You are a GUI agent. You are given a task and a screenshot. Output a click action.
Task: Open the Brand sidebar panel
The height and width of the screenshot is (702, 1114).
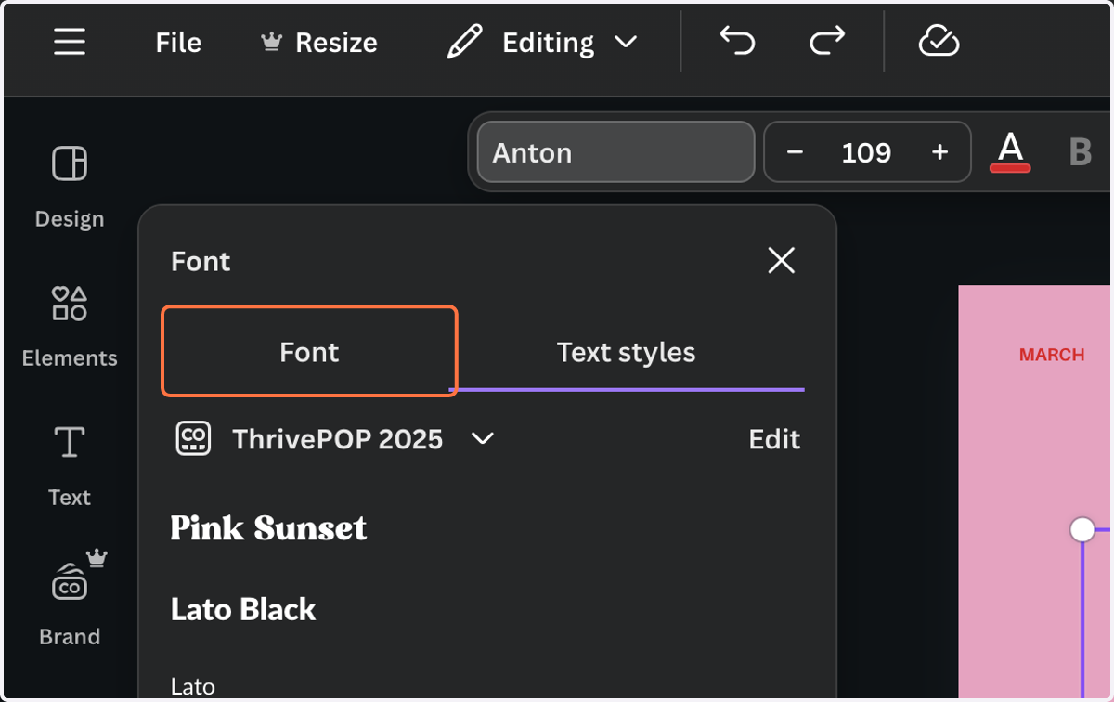(70, 599)
